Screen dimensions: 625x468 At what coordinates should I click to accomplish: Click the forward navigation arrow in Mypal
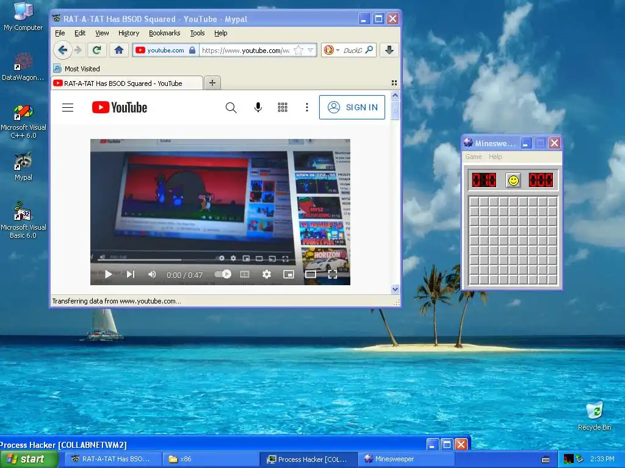click(78, 50)
